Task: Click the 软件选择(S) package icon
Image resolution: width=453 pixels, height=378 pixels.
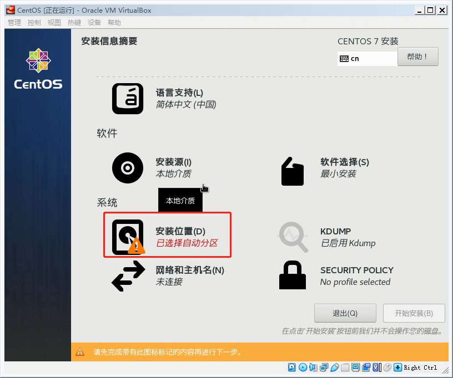Action: [293, 171]
